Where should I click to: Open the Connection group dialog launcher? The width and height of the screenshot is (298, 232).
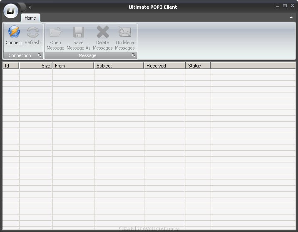[40, 55]
